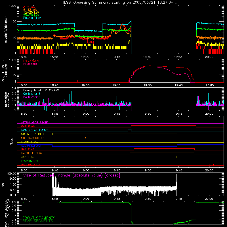Image resolution: width=227 pixels, height=227 pixels.
Task: Select the 'SAA FLAG' label
Action: tap(28, 149)
